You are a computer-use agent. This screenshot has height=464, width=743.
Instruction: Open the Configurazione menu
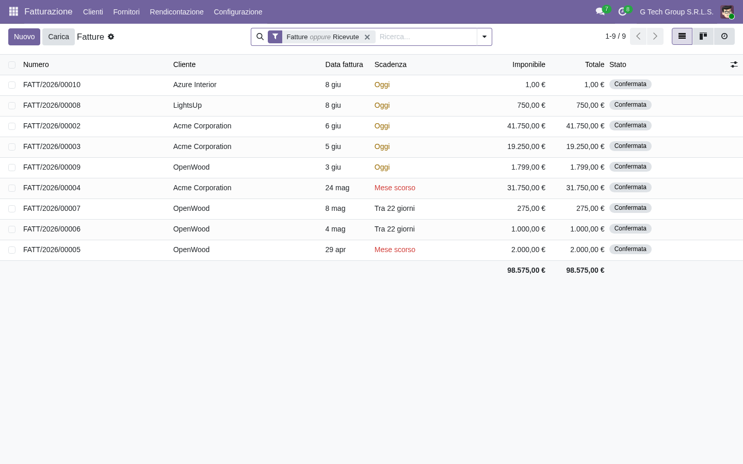[238, 12]
